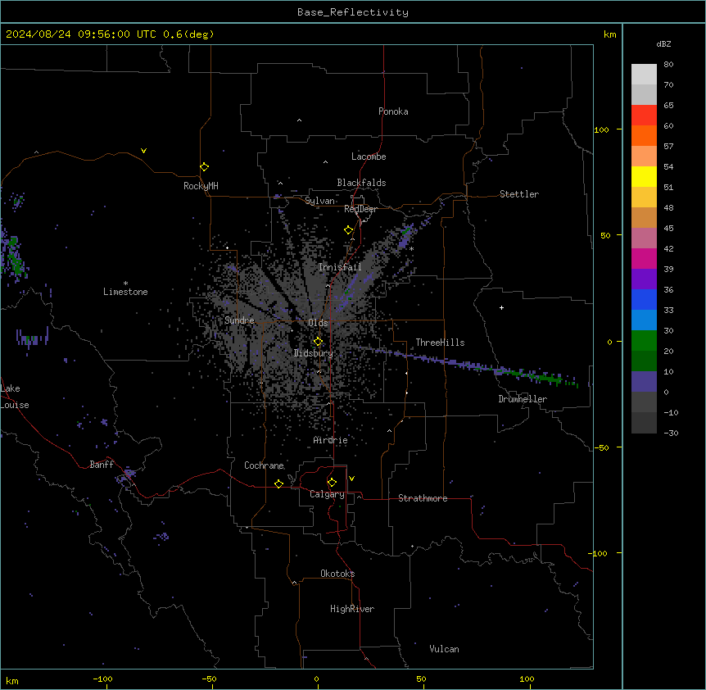Select the blue 36 dBZ legend color

click(644, 299)
